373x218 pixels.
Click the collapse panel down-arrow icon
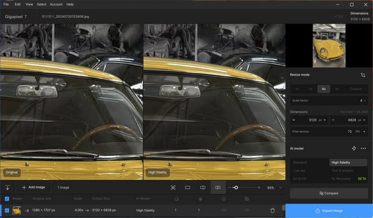(8, 187)
